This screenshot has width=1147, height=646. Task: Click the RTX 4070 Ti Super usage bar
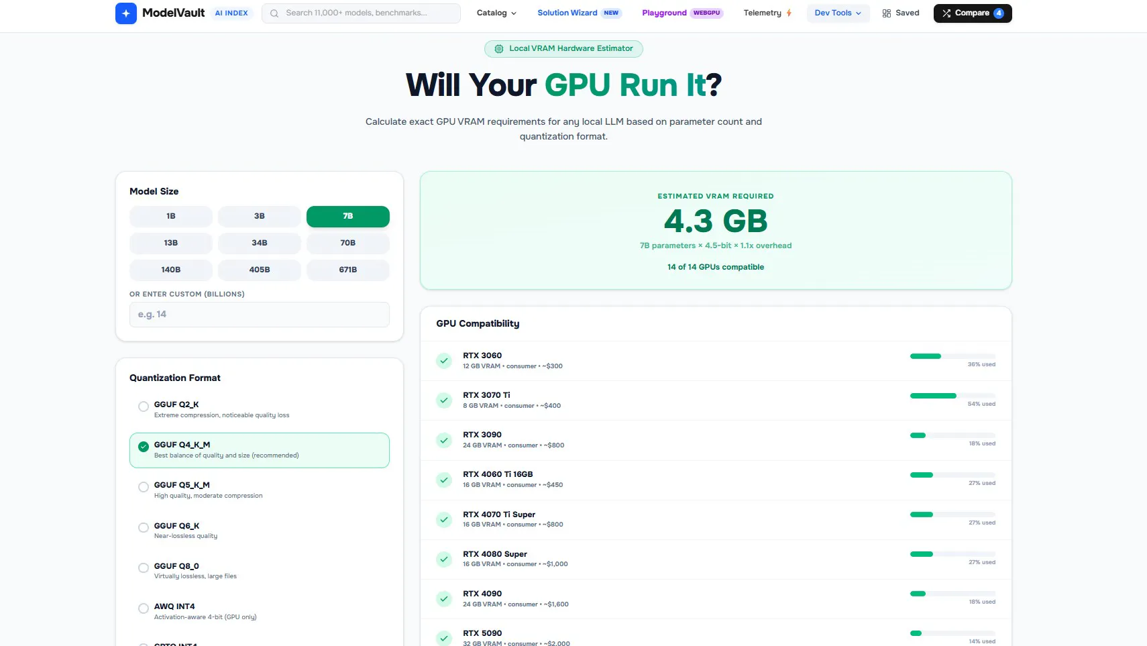pyautogui.click(x=952, y=515)
